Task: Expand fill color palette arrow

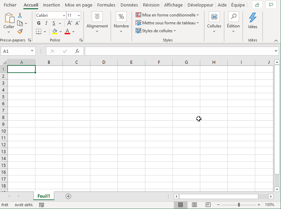Action: click(x=60, y=32)
